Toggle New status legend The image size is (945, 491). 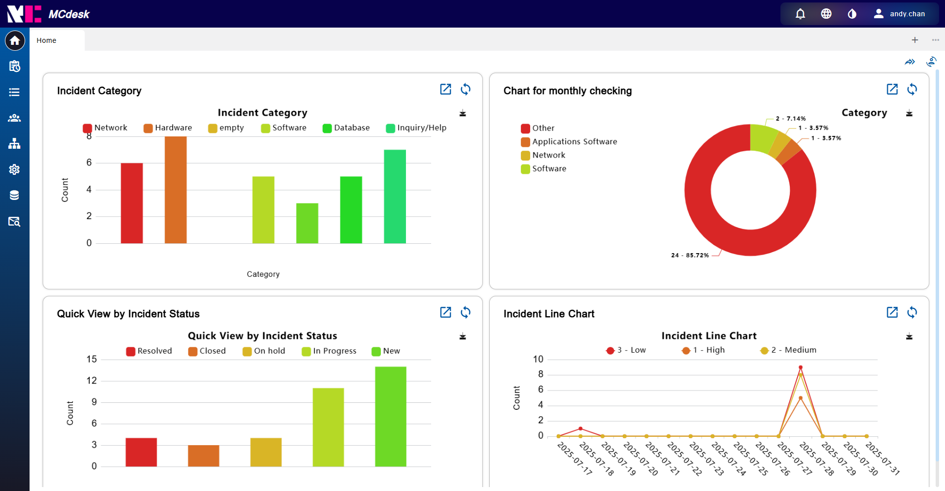[386, 351]
